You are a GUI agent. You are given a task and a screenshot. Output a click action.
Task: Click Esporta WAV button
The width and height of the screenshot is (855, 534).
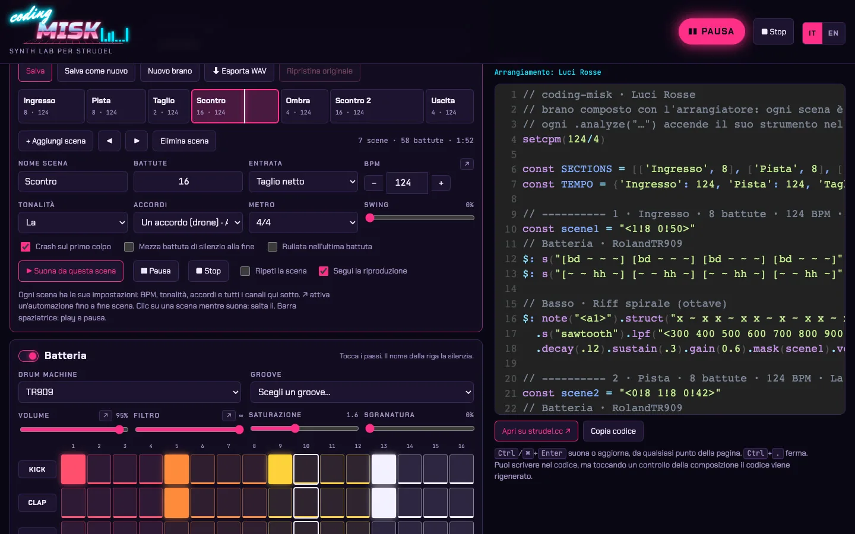pyautogui.click(x=240, y=71)
